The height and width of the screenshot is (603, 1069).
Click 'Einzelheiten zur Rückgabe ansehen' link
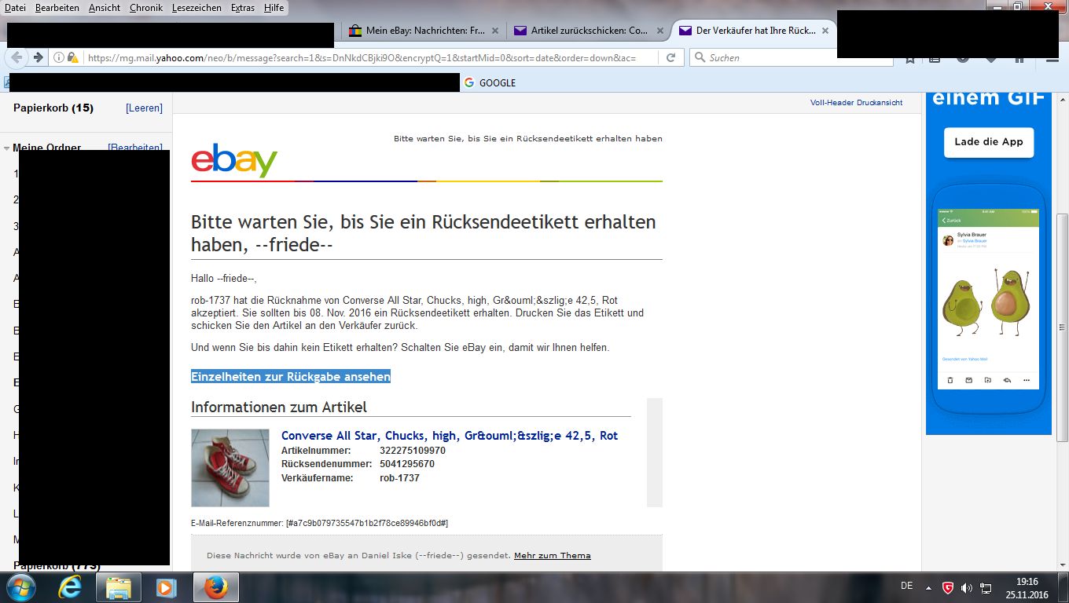click(291, 377)
